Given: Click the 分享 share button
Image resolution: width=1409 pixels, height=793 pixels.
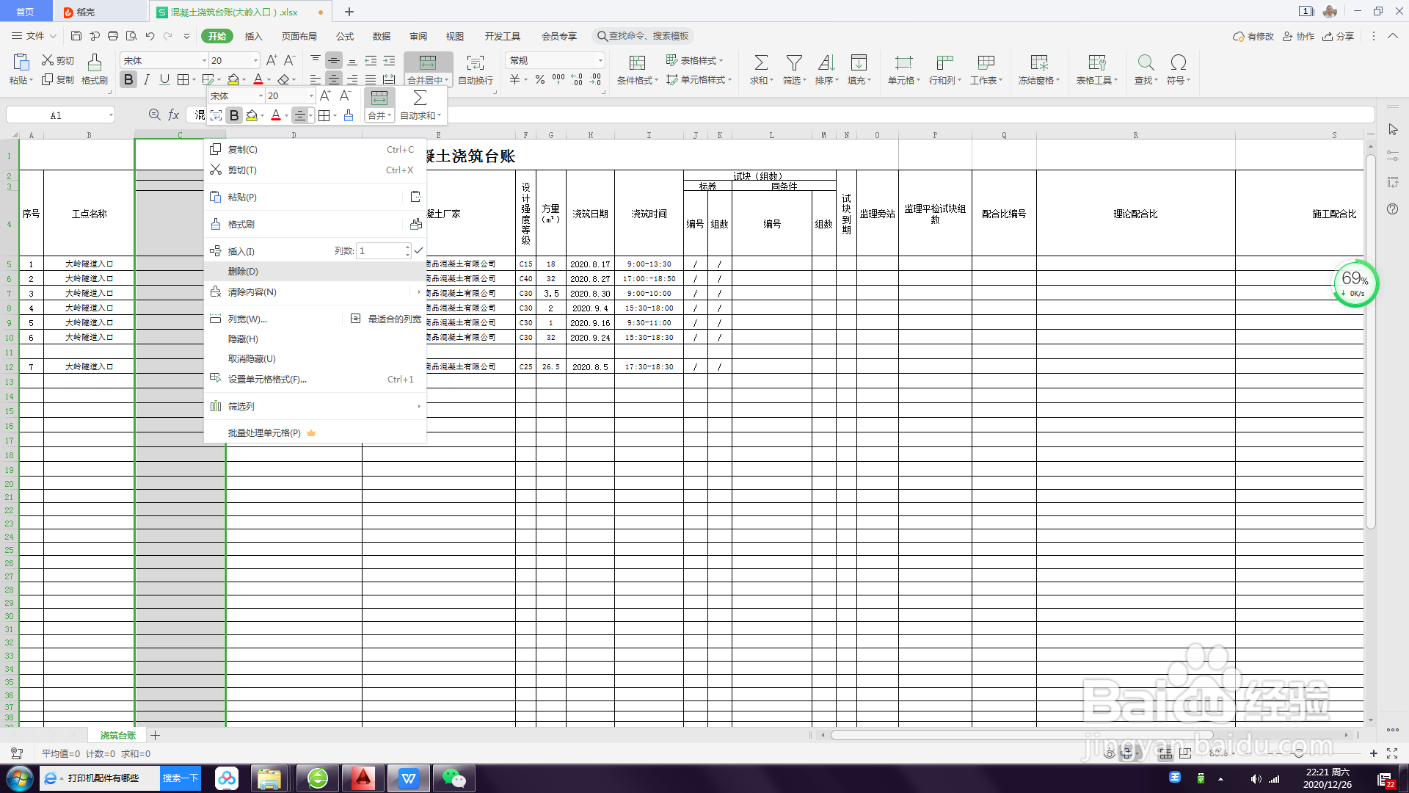Looking at the screenshot, I should pyautogui.click(x=1338, y=36).
